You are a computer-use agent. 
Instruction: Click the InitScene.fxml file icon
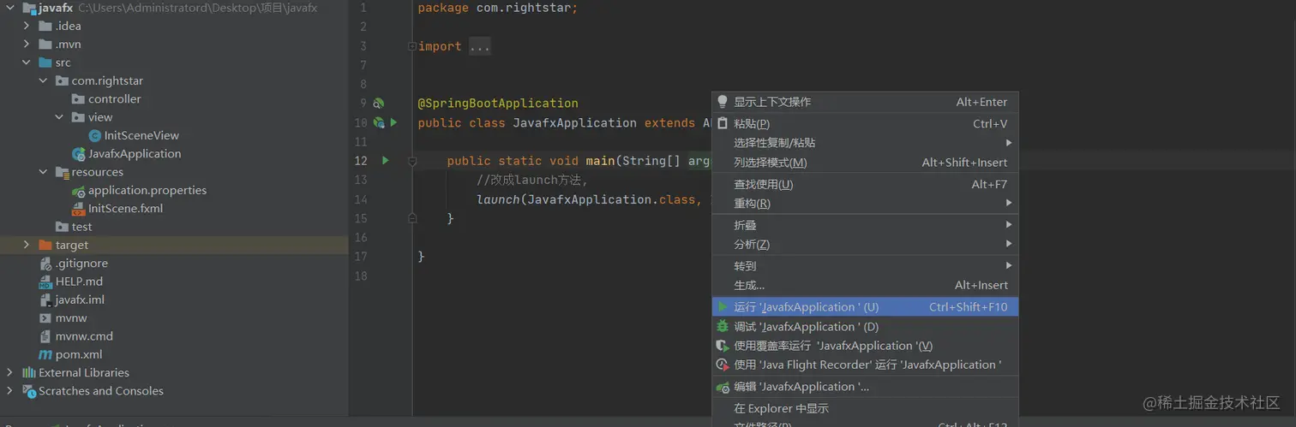coord(79,209)
